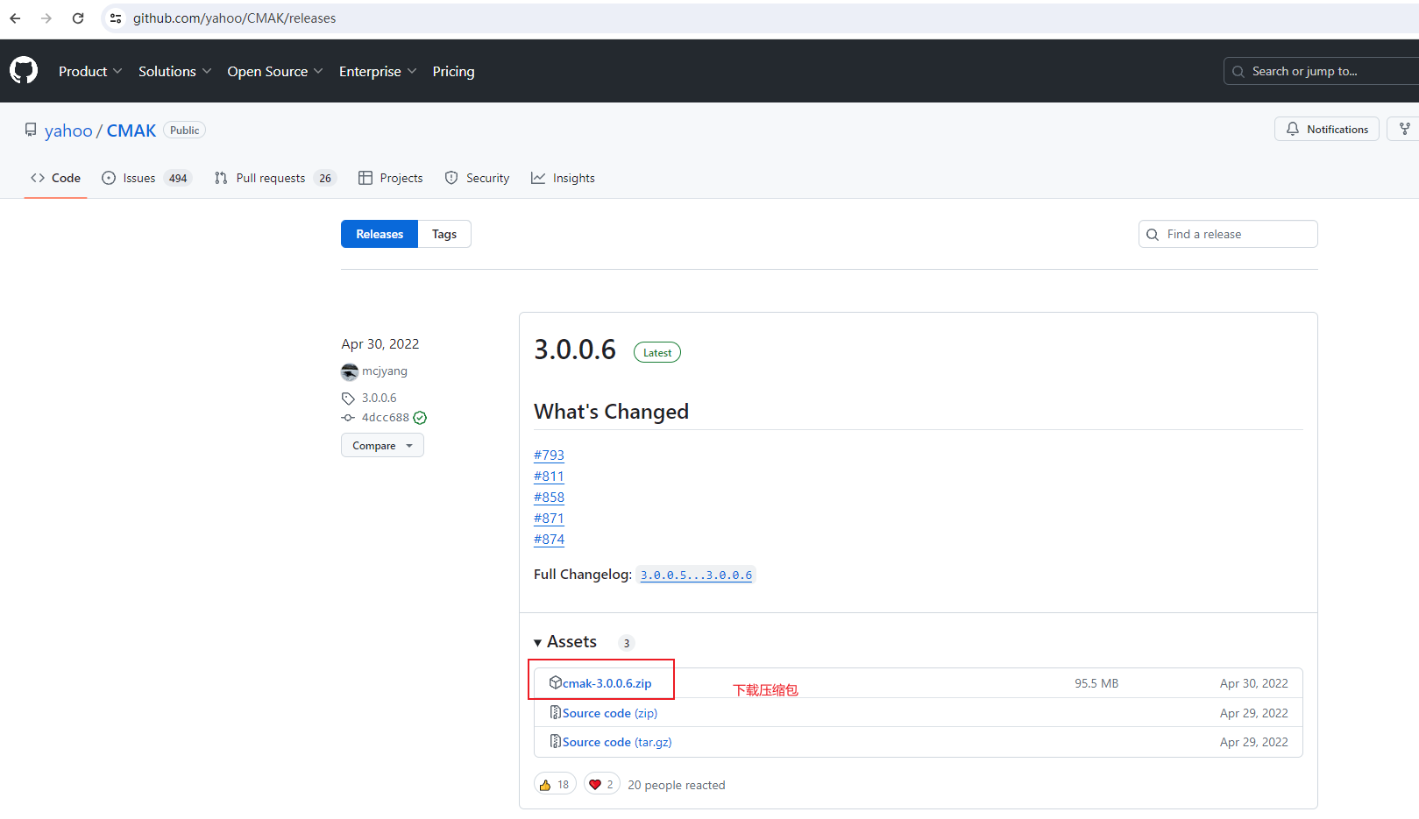Click the Search or jump to field
This screenshot has width=1419, height=819.
click(x=1322, y=71)
